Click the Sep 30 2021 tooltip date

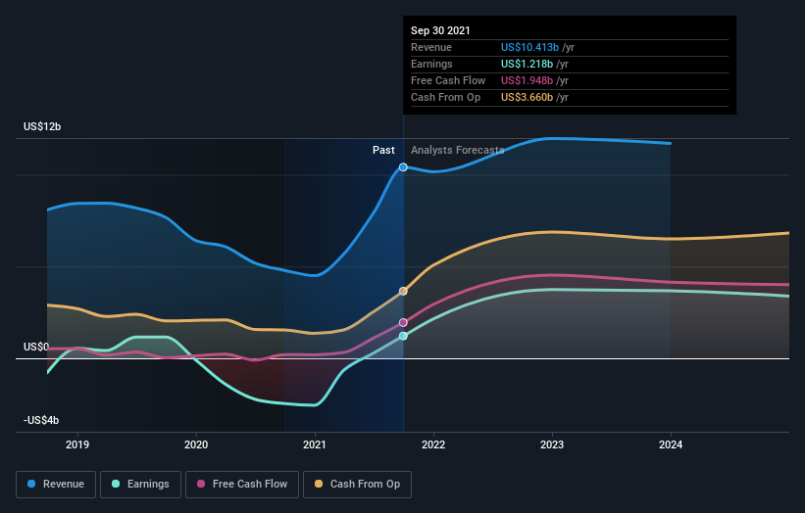click(440, 30)
